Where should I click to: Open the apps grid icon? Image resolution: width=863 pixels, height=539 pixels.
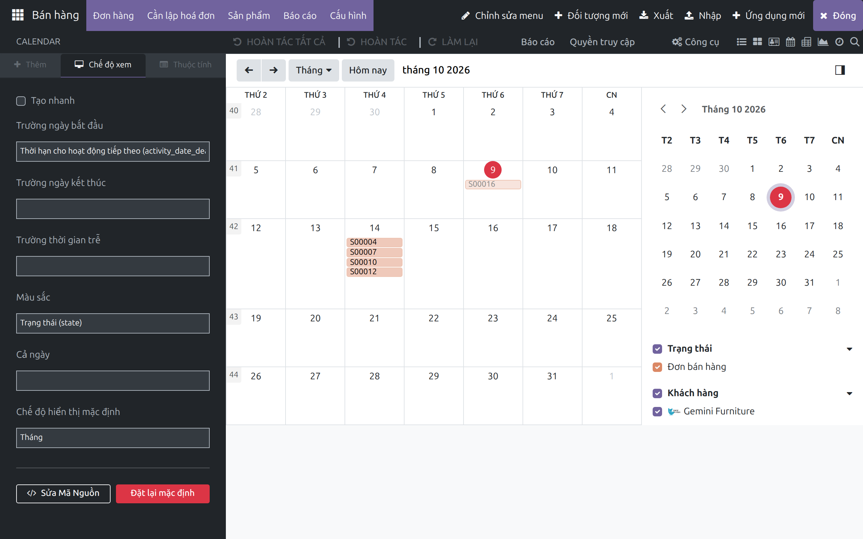click(x=18, y=15)
